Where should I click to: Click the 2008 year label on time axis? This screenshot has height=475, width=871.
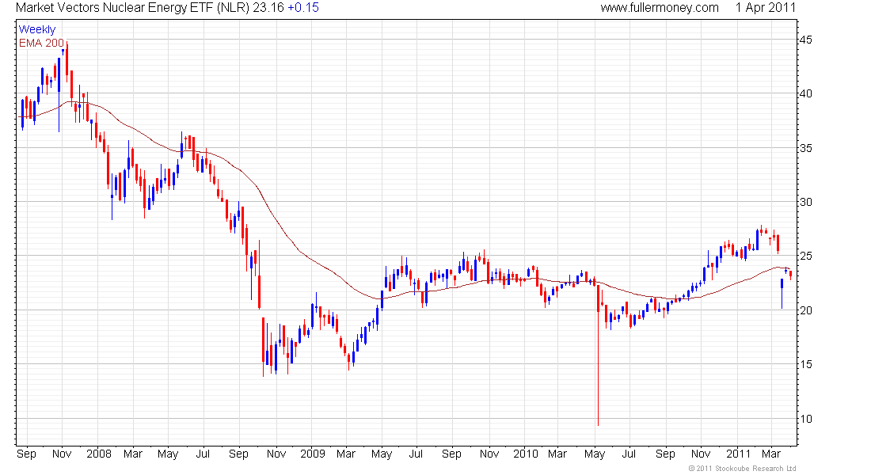[99, 454]
